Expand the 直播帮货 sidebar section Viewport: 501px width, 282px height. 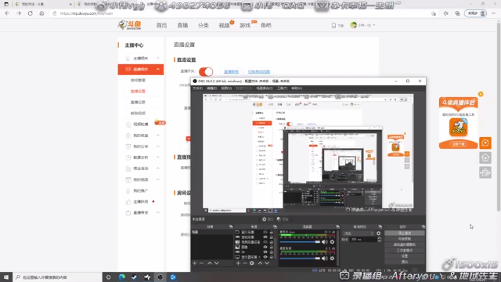pos(158,212)
